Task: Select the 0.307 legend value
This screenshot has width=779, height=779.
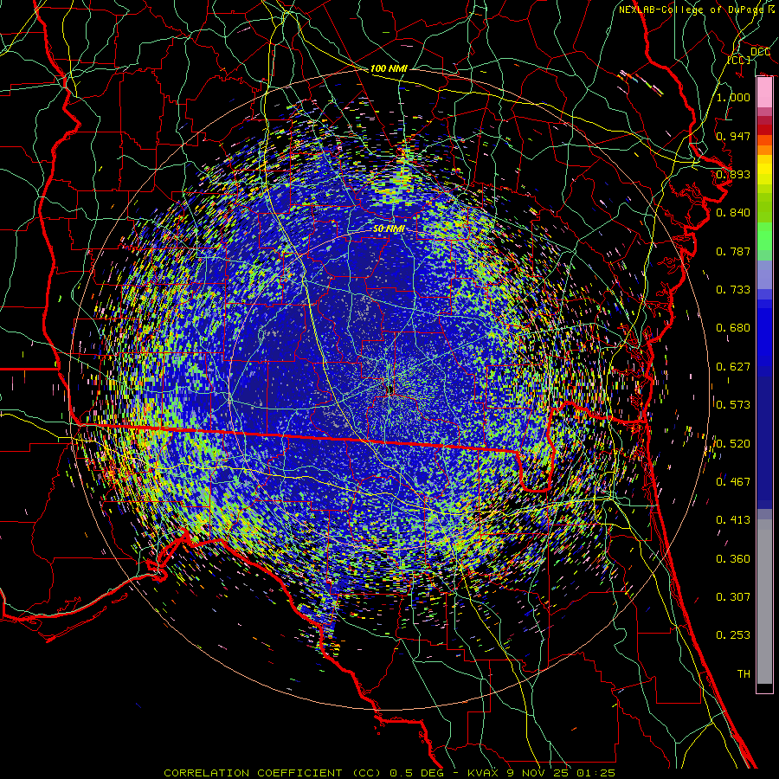Action: click(733, 597)
